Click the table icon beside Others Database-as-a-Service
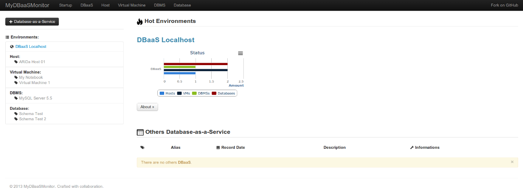The width and height of the screenshot is (523, 193). pyautogui.click(x=140, y=132)
